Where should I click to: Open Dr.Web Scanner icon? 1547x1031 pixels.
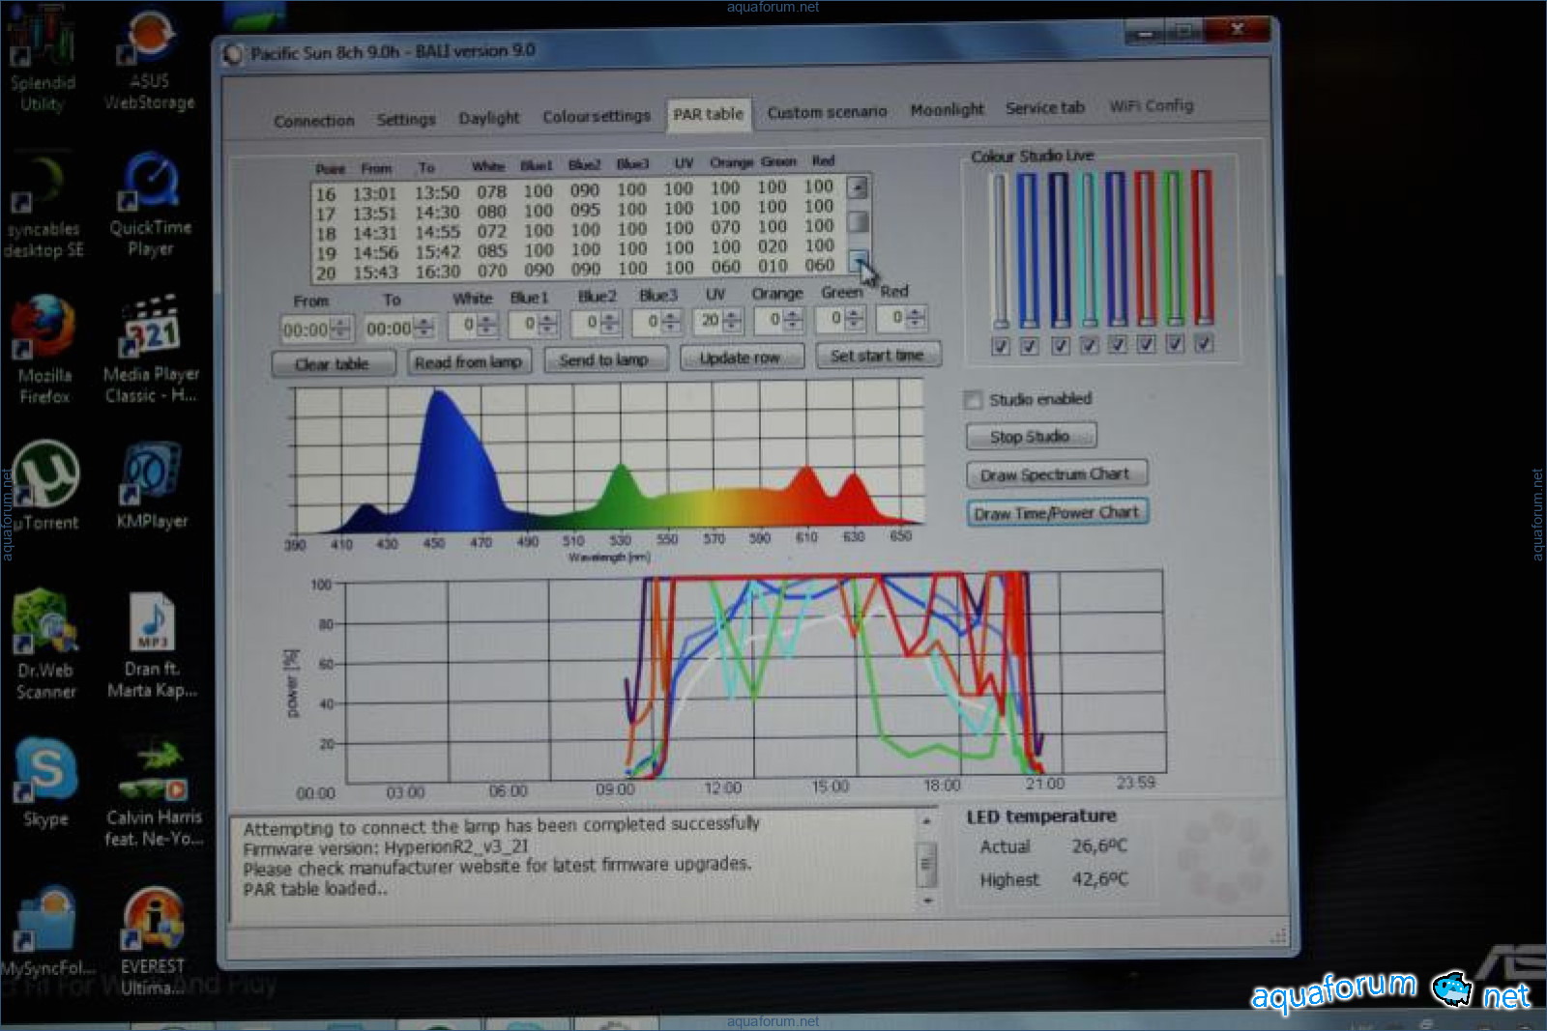[44, 624]
